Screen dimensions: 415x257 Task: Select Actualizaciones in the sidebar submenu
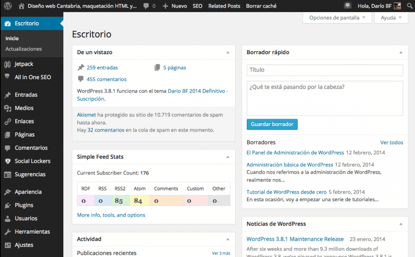point(24,49)
